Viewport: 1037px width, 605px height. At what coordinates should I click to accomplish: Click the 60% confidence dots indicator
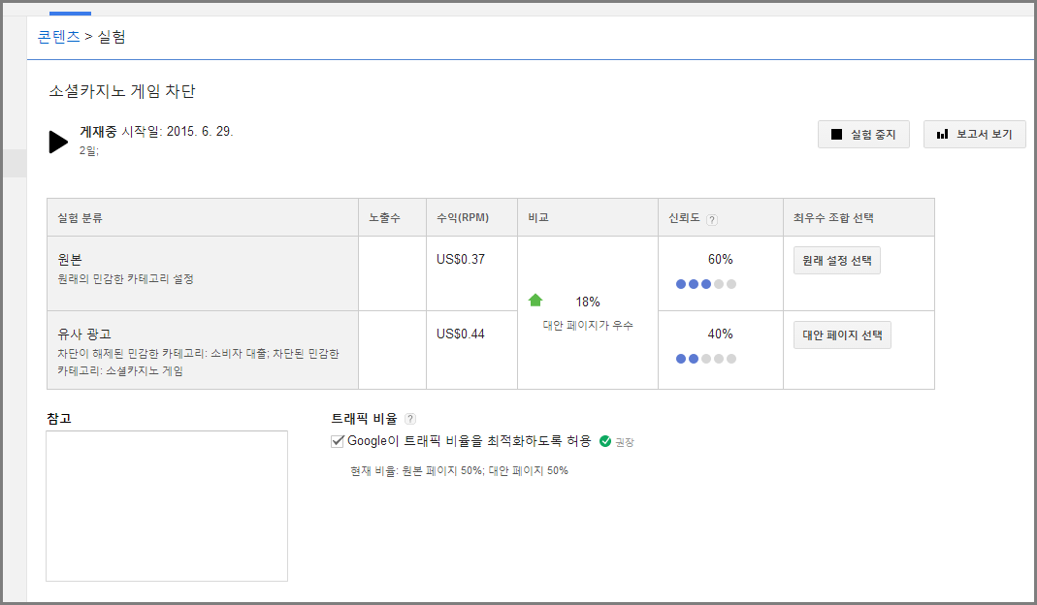tap(706, 284)
